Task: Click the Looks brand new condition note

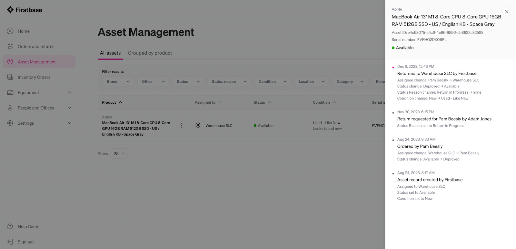Action: pos(327,129)
